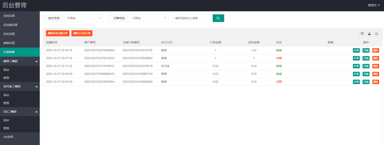The image size is (384, 145).
Task: Click 详情 for the 23:27:55 order
Action: 366,58
